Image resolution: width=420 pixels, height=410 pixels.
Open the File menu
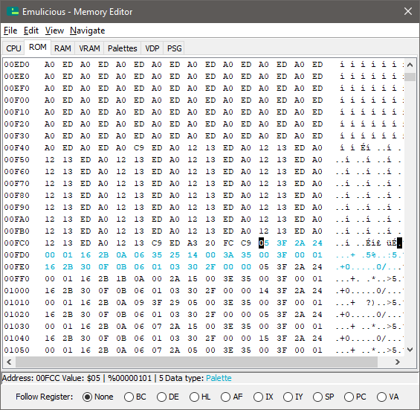(10, 31)
